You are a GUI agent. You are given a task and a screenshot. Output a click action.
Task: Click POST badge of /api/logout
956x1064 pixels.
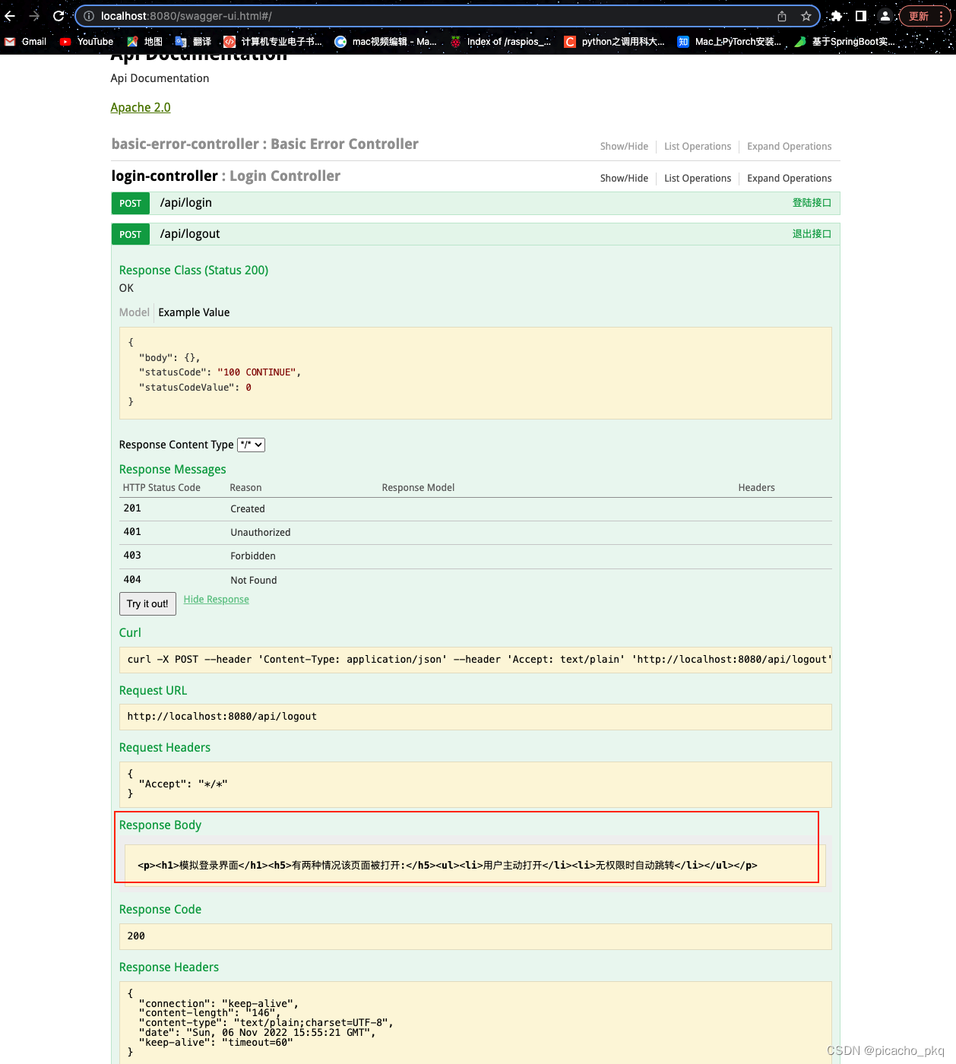coord(131,234)
